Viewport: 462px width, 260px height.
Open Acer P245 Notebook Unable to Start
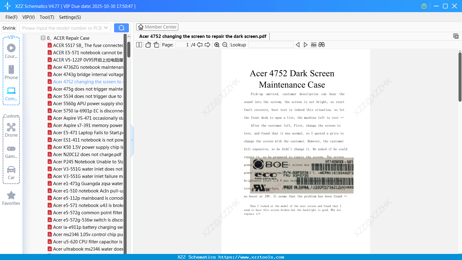coord(85,162)
